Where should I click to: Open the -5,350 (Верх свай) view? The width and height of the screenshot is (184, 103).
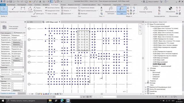[158, 60]
